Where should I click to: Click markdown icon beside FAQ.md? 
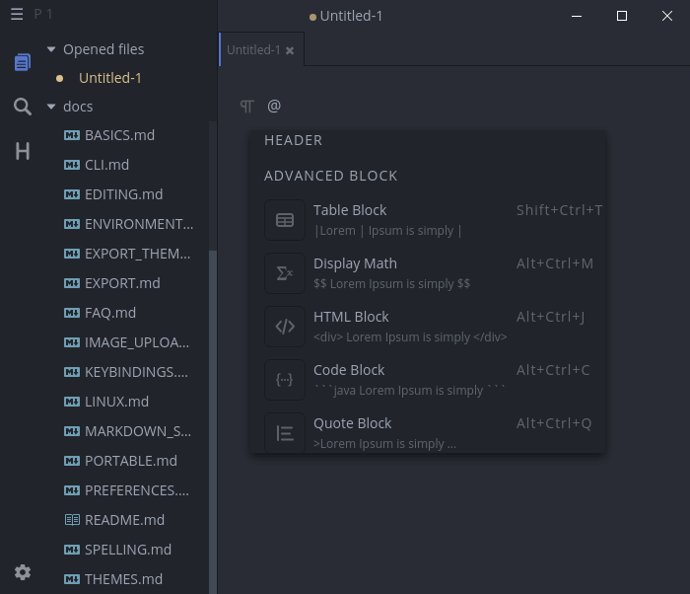(x=72, y=313)
